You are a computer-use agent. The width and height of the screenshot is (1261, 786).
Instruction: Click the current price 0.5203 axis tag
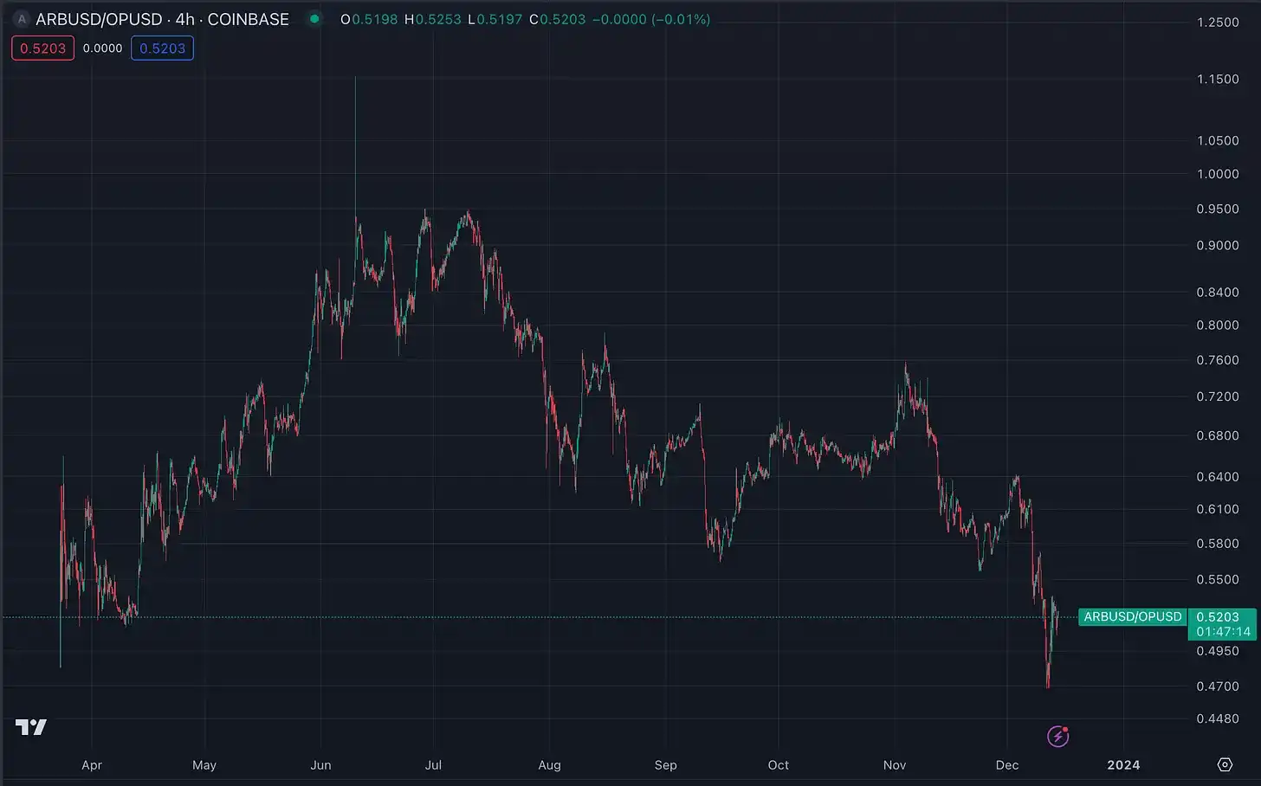point(1218,617)
